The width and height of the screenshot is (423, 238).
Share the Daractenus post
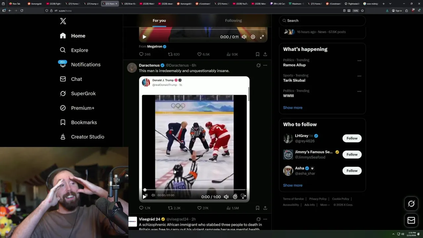265,208
